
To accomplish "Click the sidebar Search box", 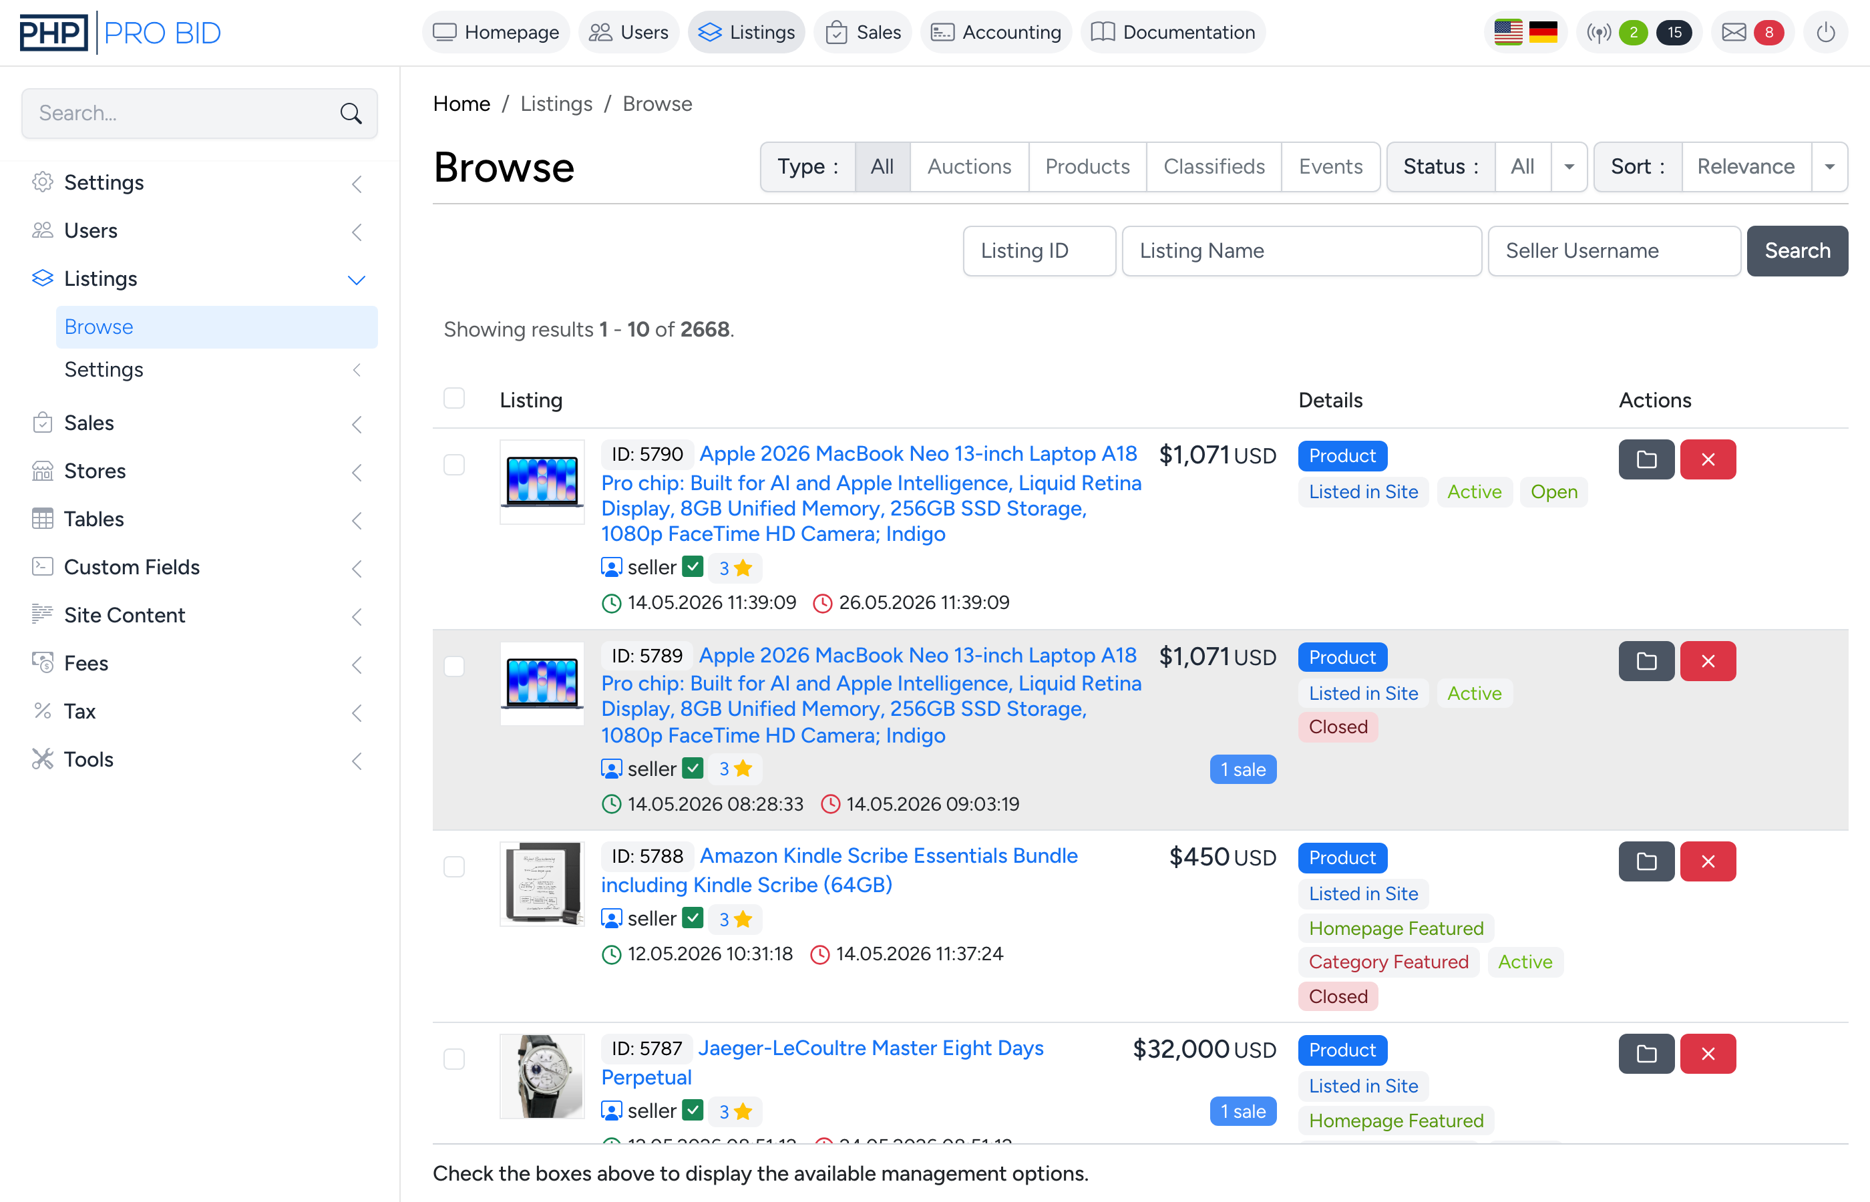I will (199, 114).
